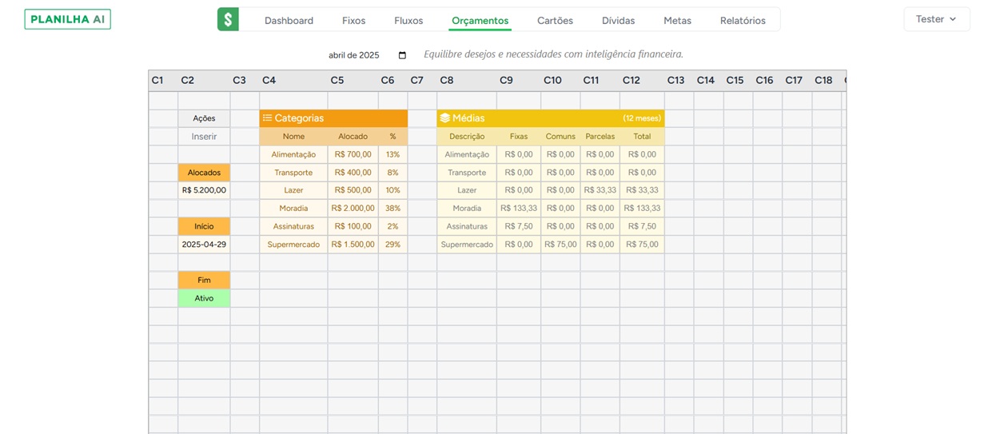Click the Alocado column header

click(x=353, y=137)
